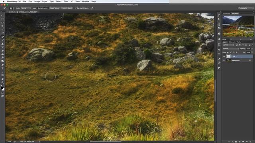Toggle lock position
This screenshot has height=143, width=255.
tap(233, 52)
